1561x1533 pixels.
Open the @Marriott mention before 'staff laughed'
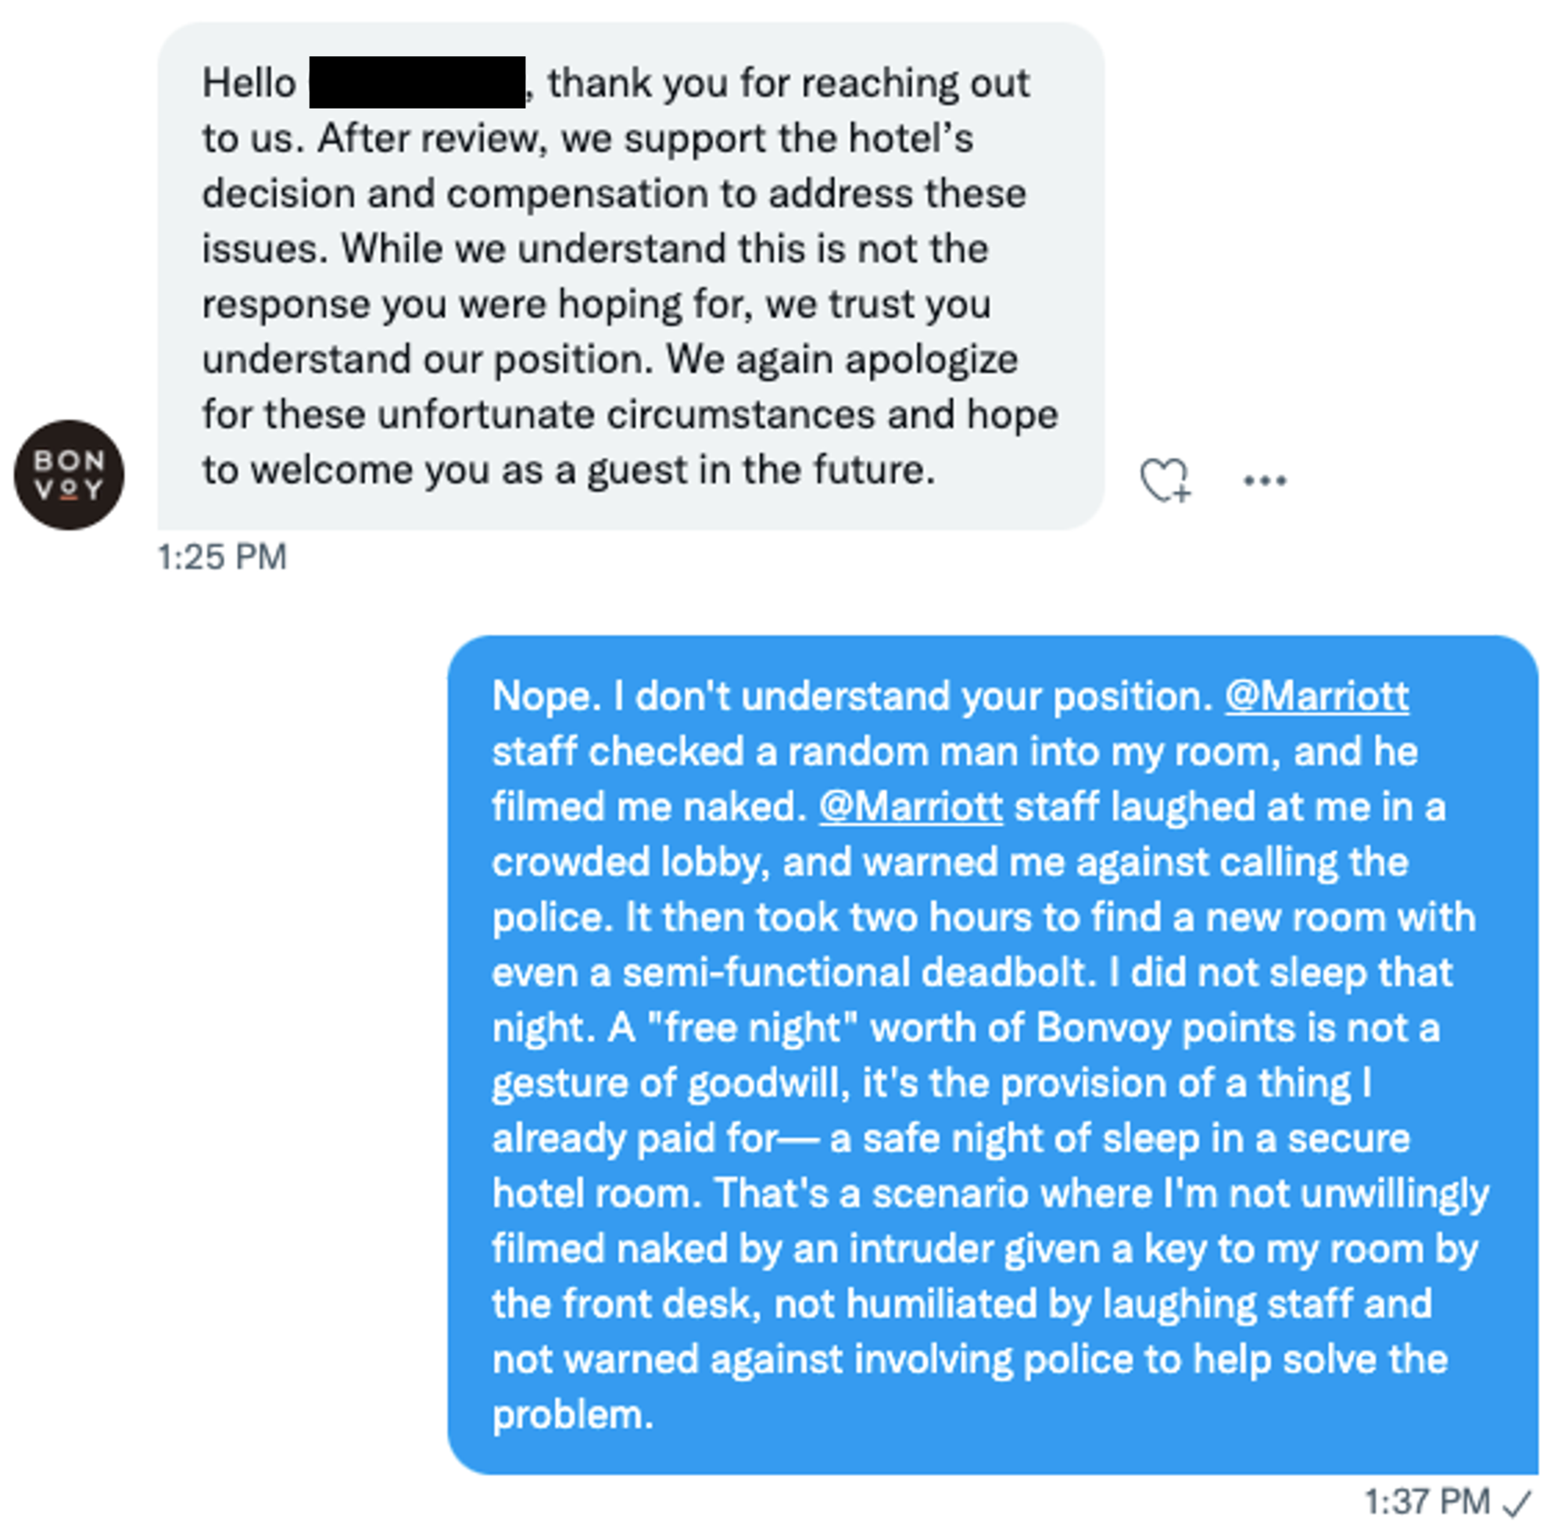911,807
